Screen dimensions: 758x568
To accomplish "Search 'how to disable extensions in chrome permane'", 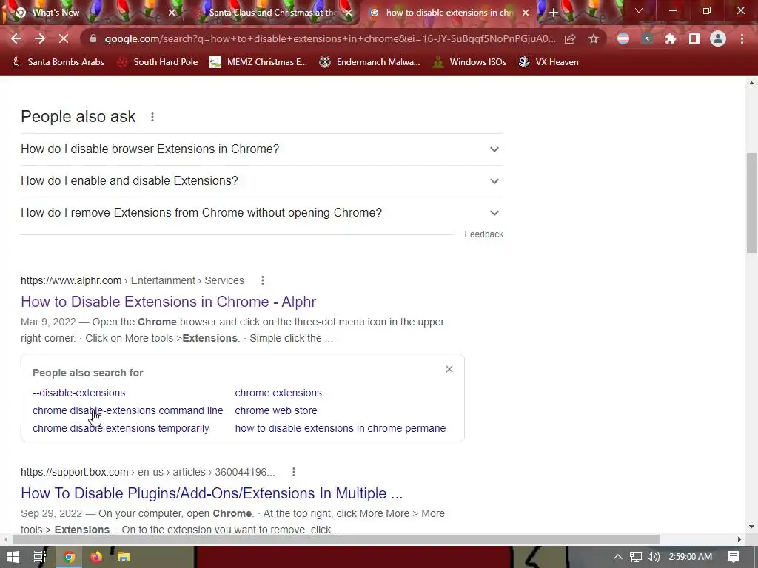I will coord(341,428).
